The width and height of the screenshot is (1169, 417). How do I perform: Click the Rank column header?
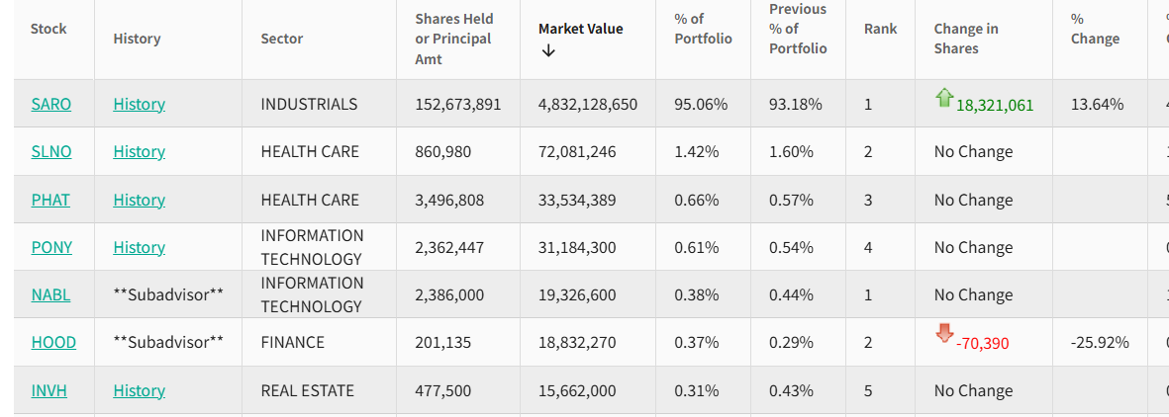(x=880, y=29)
